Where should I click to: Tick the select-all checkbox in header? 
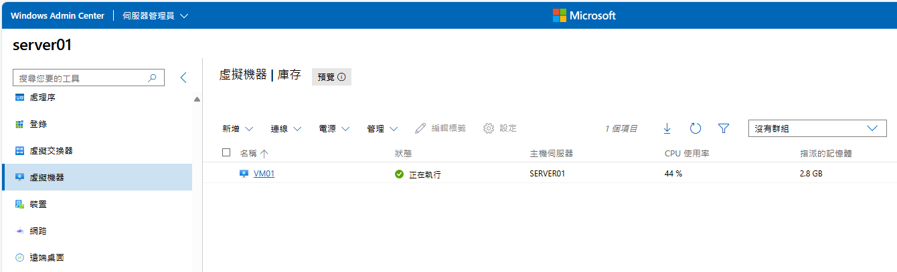(226, 153)
